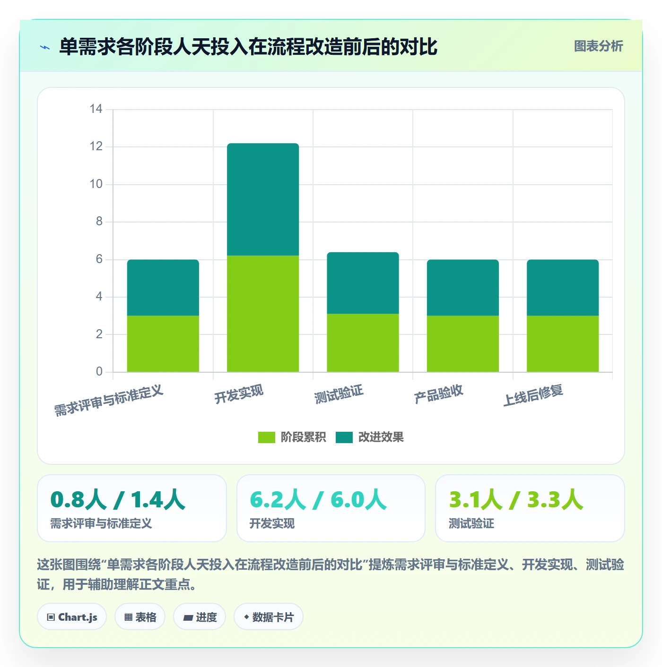
Task: Click the square icon in Chart.js chip
Action: [51, 617]
